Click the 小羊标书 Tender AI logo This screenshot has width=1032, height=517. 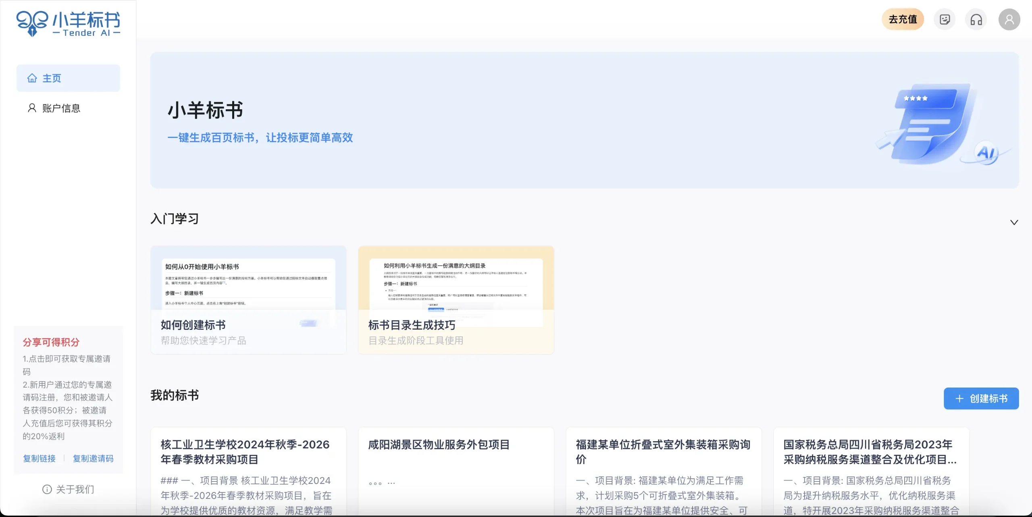[x=68, y=23]
